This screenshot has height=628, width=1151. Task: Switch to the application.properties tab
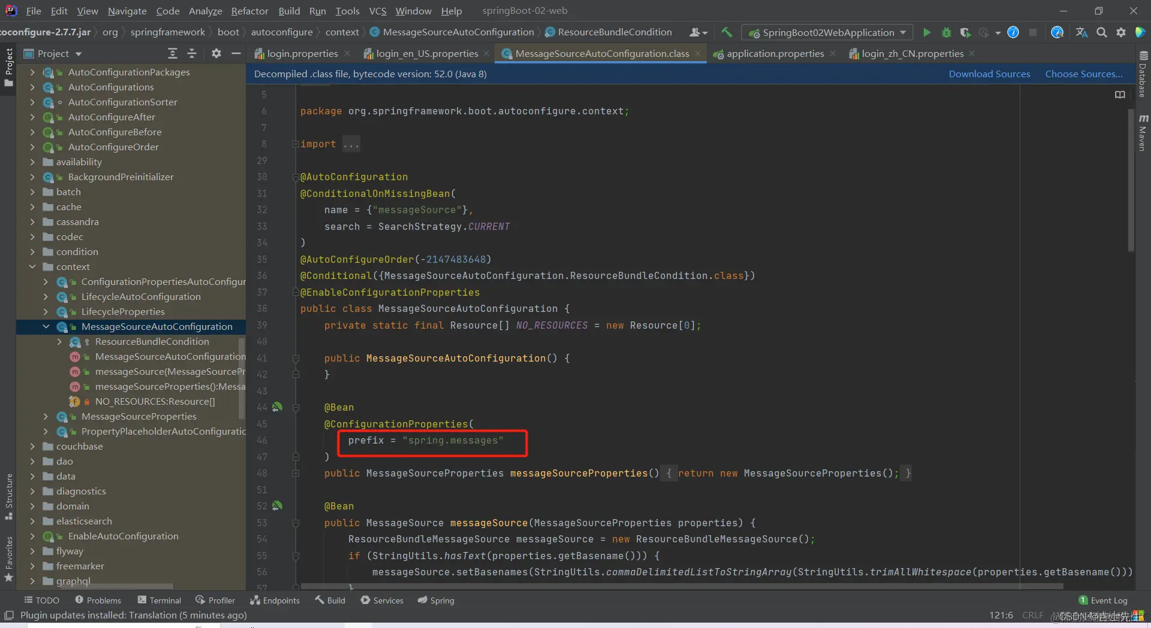coord(775,54)
